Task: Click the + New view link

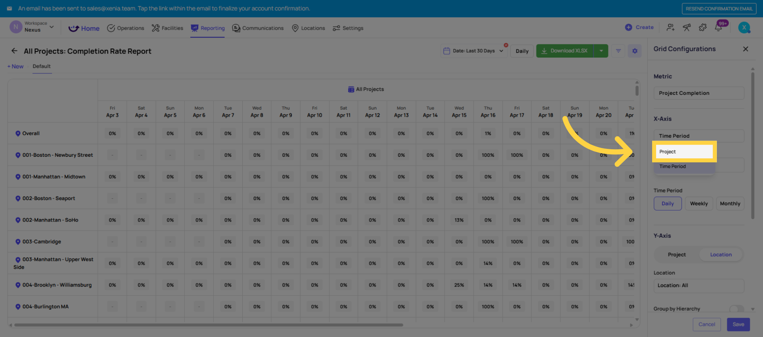Action: point(15,66)
